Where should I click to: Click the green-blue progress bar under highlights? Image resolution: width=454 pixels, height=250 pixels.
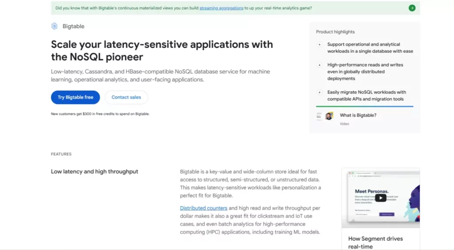364,106
